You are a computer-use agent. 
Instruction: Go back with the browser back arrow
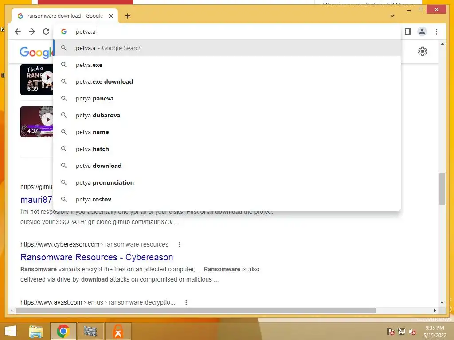coord(18,31)
